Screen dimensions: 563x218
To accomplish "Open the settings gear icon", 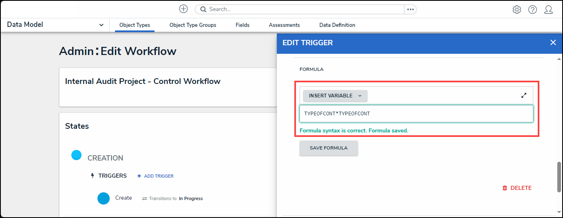I will tap(517, 9).
